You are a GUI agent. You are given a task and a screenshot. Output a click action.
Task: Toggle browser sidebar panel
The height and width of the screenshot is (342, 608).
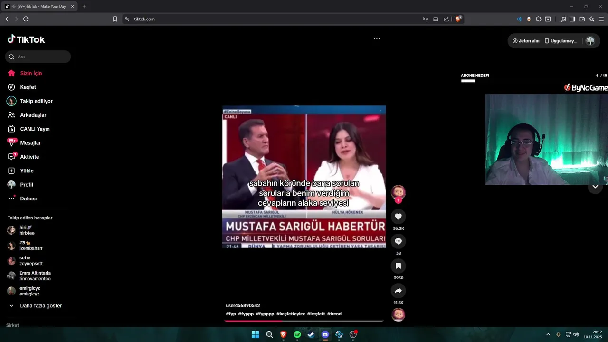[572, 19]
